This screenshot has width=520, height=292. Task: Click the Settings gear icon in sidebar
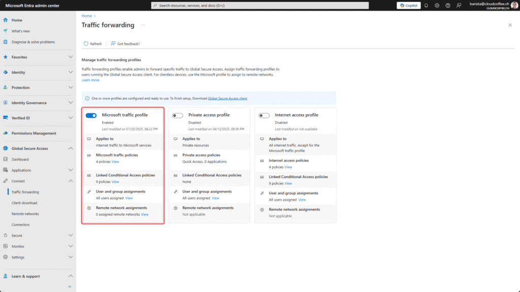click(x=5, y=257)
